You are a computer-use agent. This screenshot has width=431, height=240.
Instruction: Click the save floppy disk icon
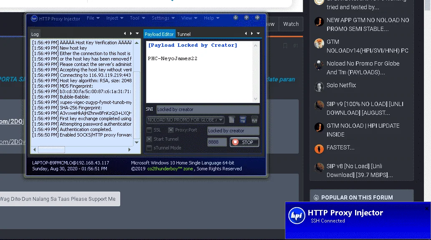pos(243,120)
